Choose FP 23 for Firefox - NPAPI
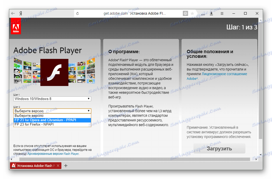The image size is (272, 179). coord(52,125)
